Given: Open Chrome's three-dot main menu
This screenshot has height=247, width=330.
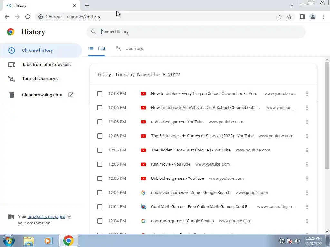Looking at the screenshot, I should (x=323, y=17).
